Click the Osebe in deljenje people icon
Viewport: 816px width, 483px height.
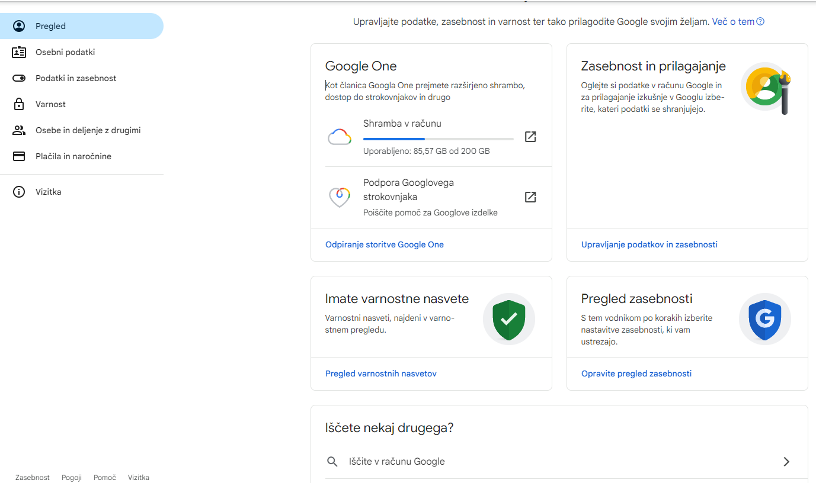[19, 130]
